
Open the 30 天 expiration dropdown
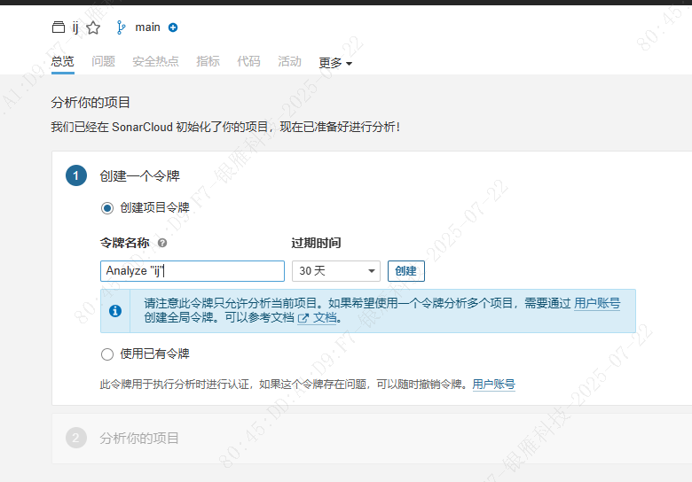click(336, 271)
